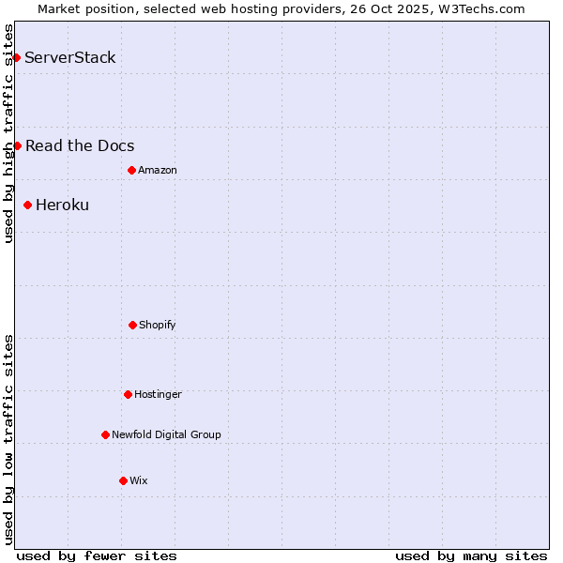Select the Hostinger label text
Image resolution: width=563 pixels, height=563 pixels.
(158, 394)
